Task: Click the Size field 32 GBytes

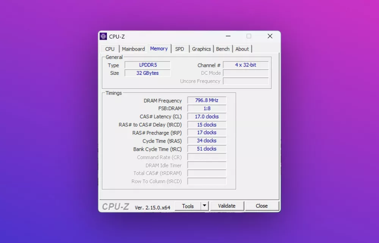Action: click(148, 73)
